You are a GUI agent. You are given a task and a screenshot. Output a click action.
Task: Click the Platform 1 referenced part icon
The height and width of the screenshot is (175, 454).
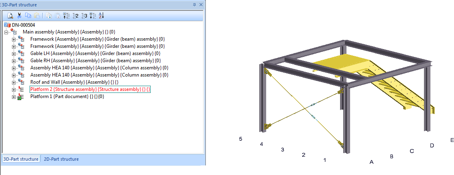point(20,97)
